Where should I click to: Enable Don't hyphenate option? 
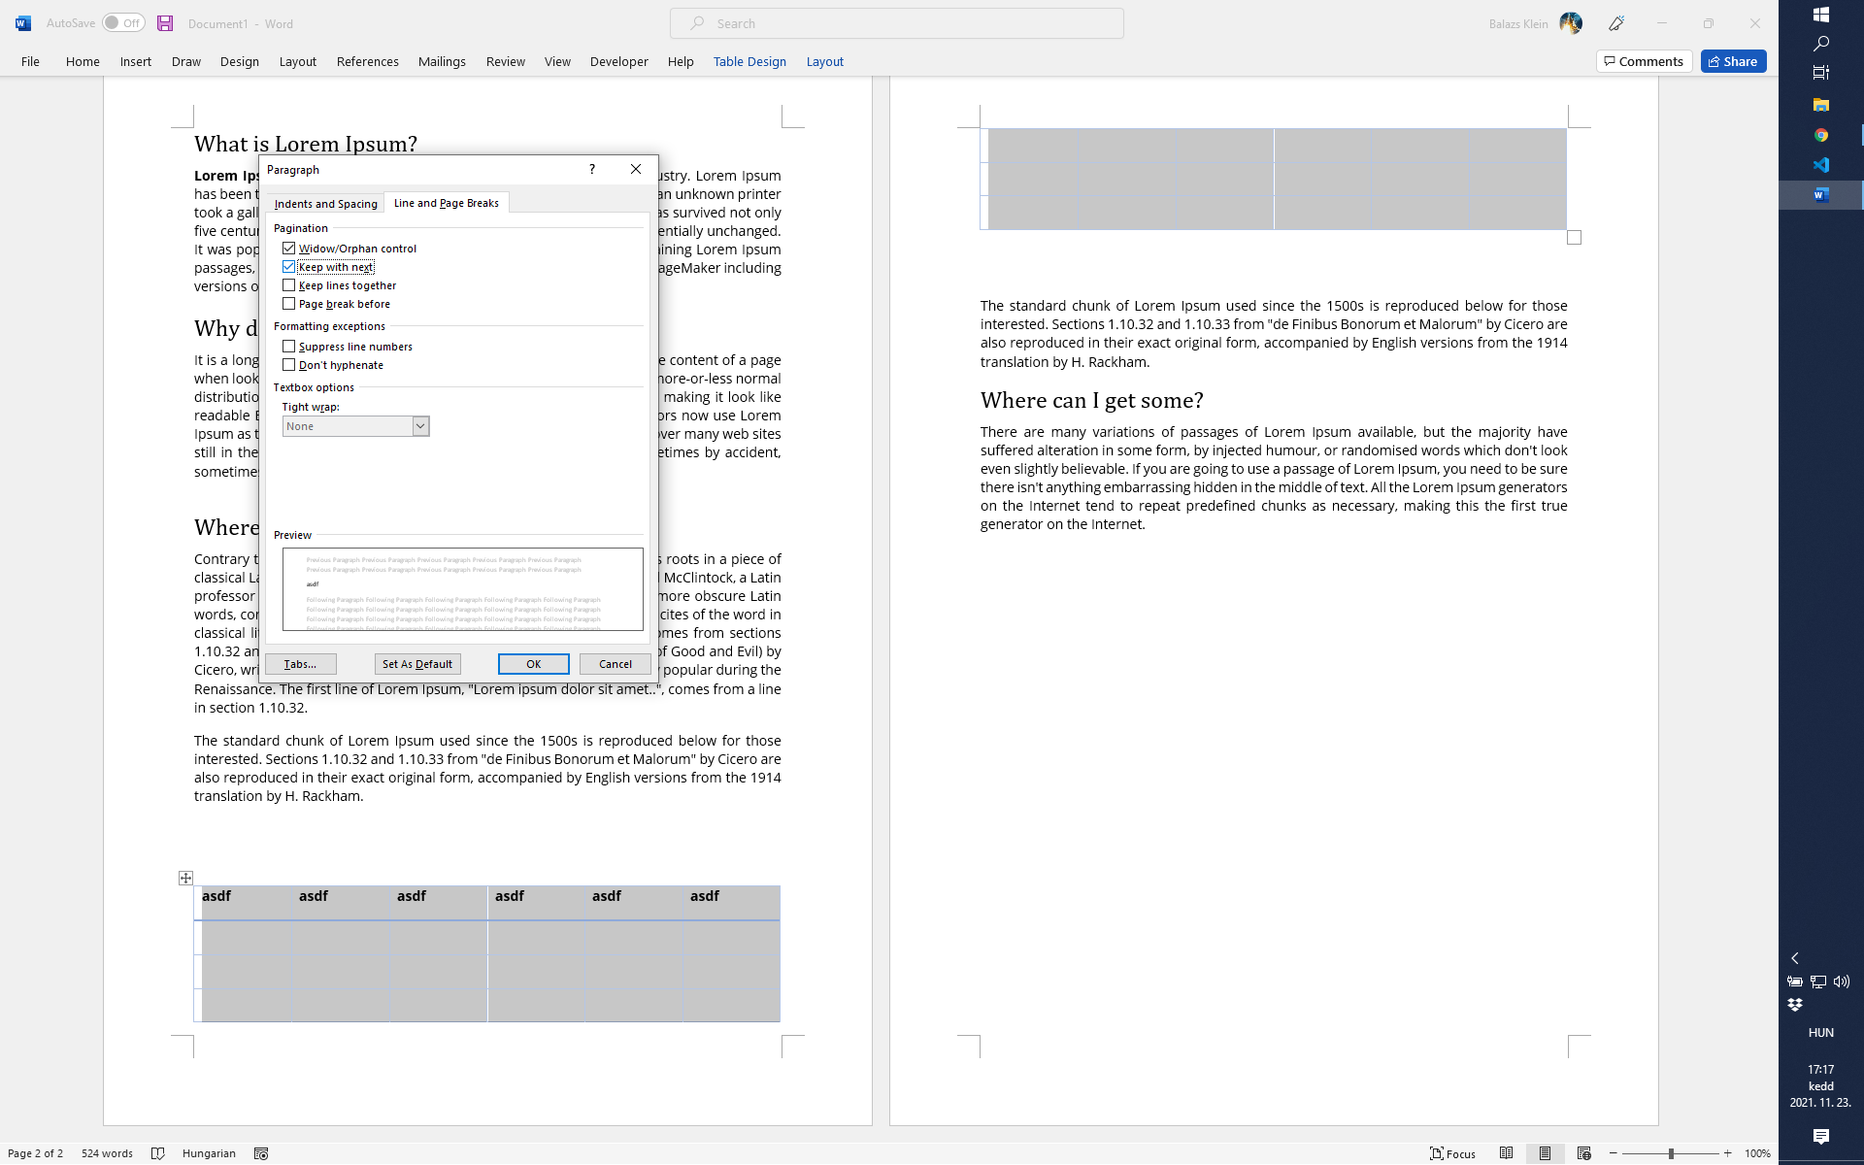(288, 364)
